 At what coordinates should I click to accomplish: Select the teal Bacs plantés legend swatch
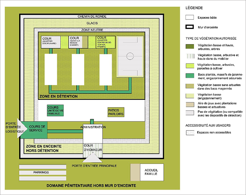[190, 75]
